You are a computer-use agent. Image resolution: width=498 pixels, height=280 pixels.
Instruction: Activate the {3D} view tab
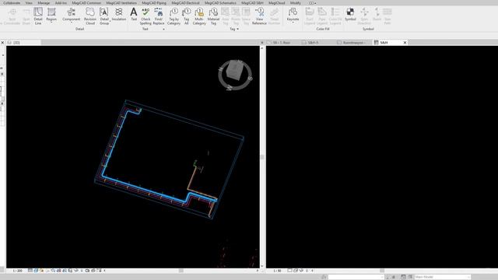24,43
